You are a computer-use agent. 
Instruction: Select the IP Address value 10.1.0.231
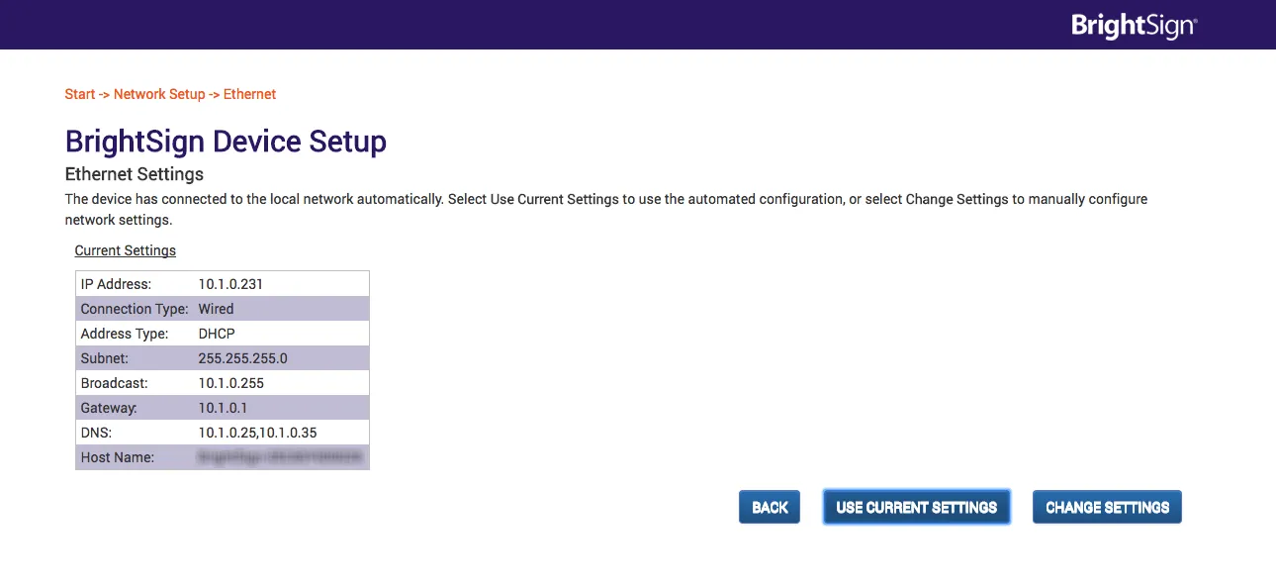pyautogui.click(x=230, y=284)
